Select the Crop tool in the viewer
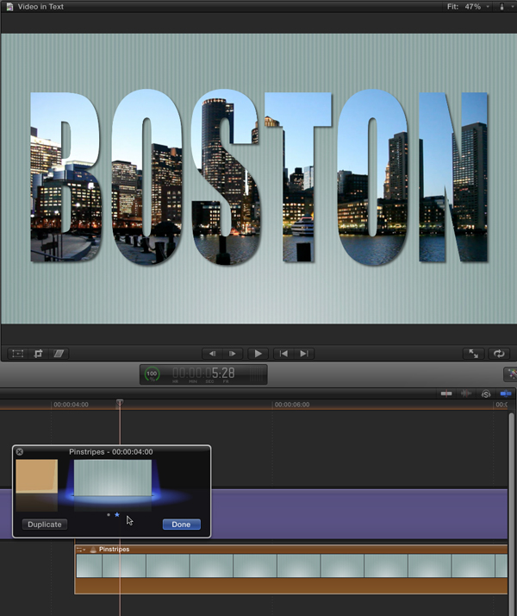This screenshot has width=517, height=616. tap(38, 354)
